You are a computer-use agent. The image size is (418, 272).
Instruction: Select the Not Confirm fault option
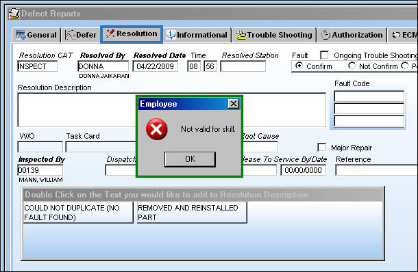pos(352,66)
